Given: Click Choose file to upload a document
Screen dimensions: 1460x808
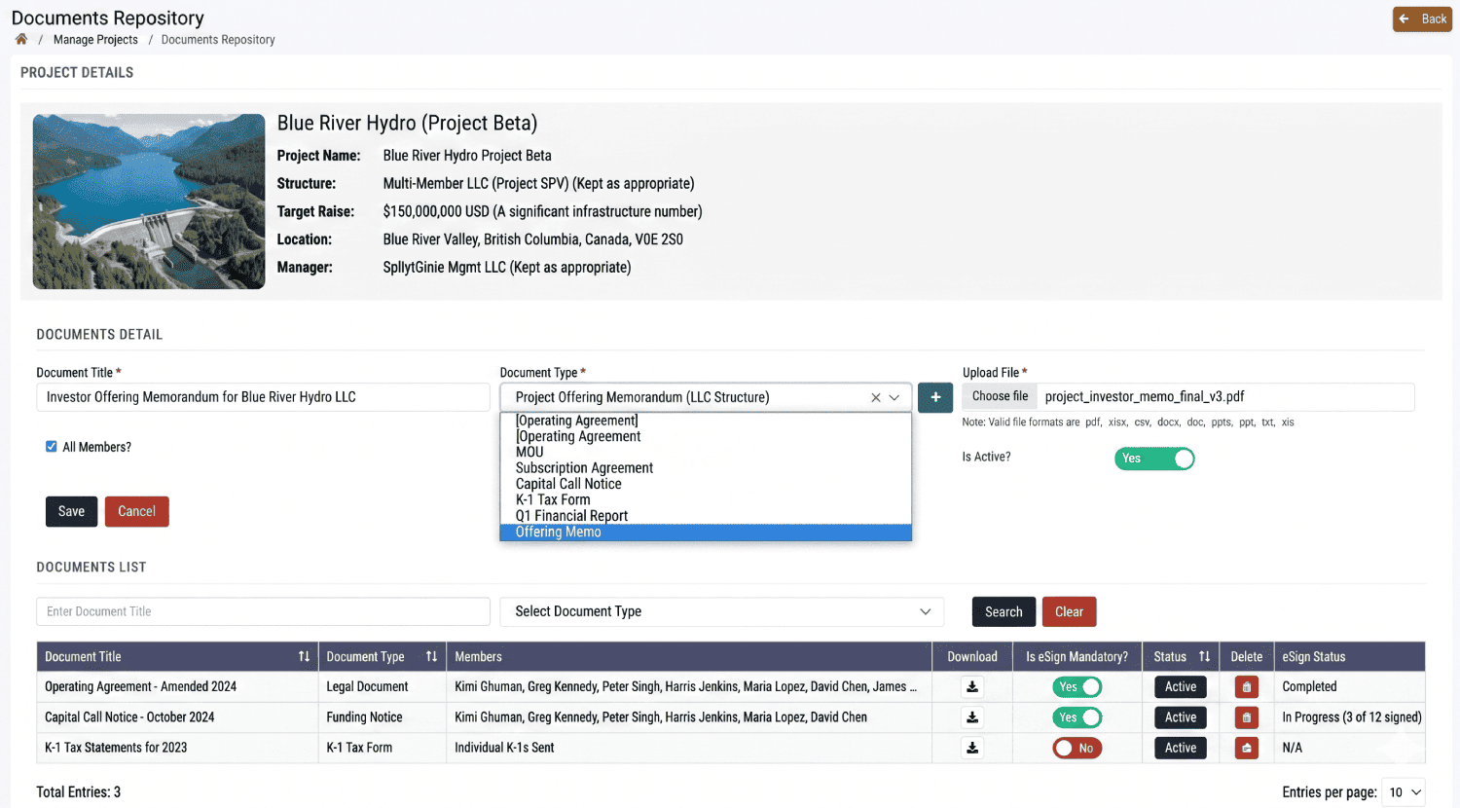Looking at the screenshot, I should click(1000, 396).
